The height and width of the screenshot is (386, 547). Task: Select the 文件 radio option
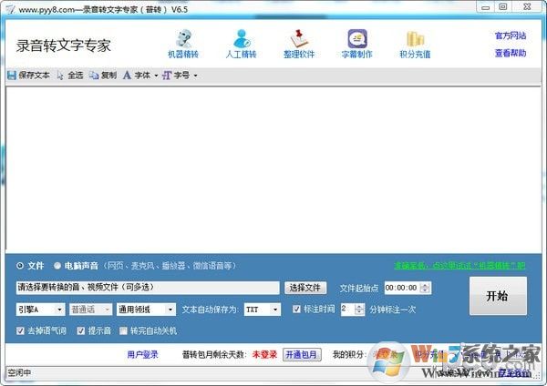click(x=20, y=266)
